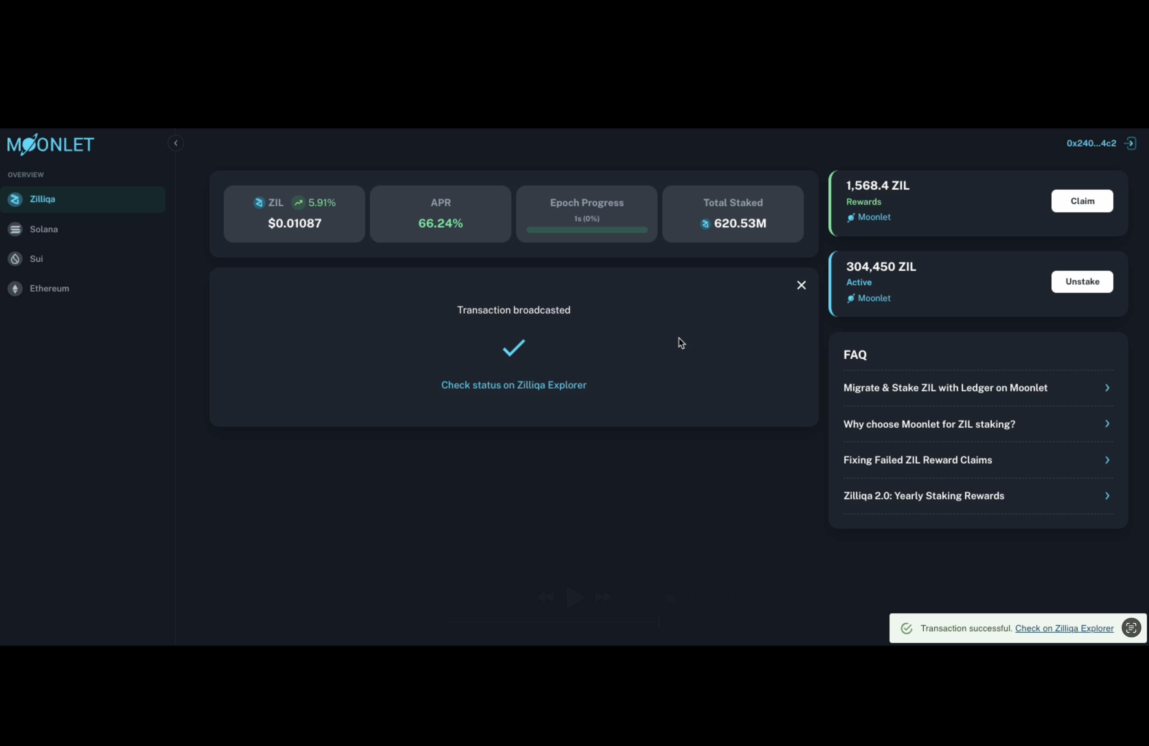The width and height of the screenshot is (1149, 746).
Task: Expand Fixing Failed ZIL Reward Claims FAQ
Action: pos(978,460)
